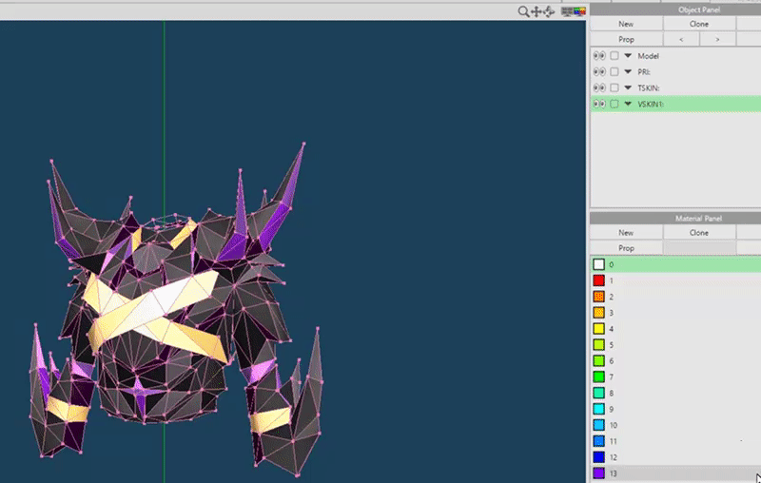Viewport: 761px width, 483px height.
Task: Pick the sky blue swatch of material 10
Action: pyautogui.click(x=599, y=425)
